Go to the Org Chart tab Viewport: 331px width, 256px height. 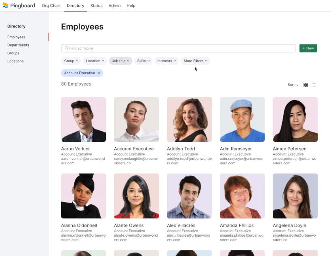(51, 6)
